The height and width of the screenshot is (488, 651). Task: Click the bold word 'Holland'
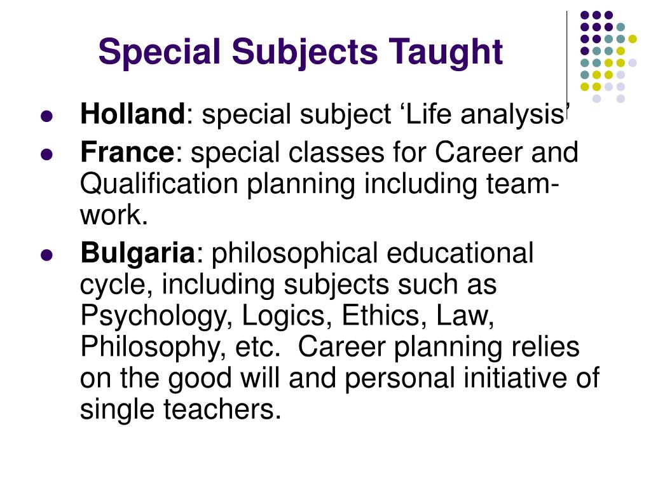[x=132, y=114]
